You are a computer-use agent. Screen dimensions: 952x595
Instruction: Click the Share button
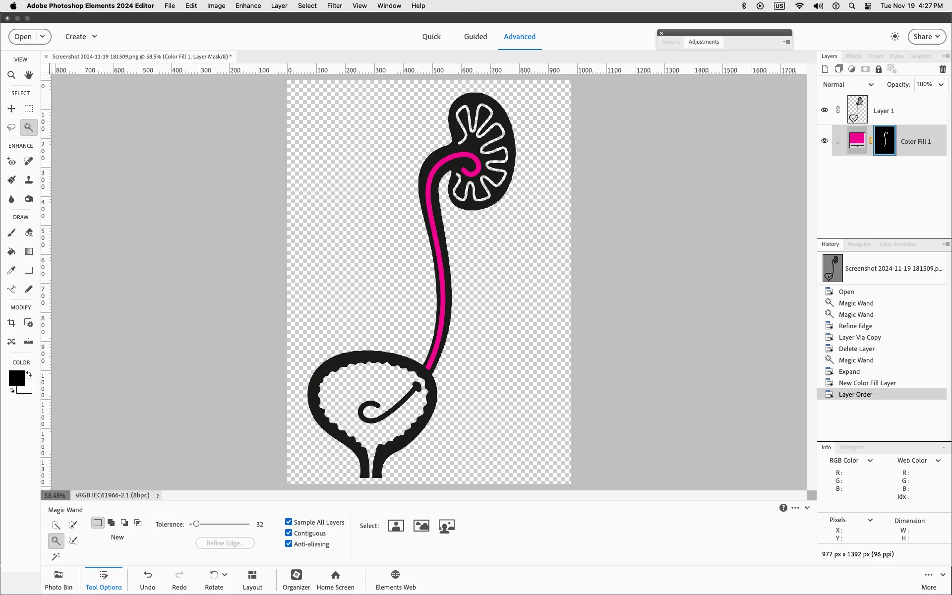coord(926,37)
